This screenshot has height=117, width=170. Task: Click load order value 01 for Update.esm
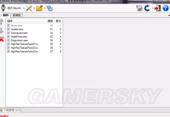52,29
